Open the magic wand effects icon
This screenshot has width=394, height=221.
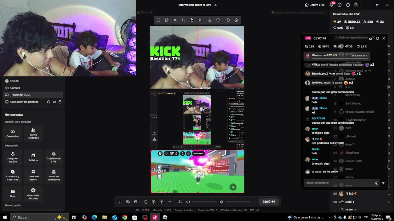[120, 202]
